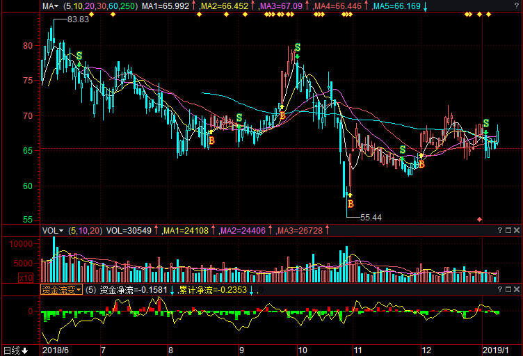Open the MA indicator dropdown
The image size is (523, 356).
point(50,6)
